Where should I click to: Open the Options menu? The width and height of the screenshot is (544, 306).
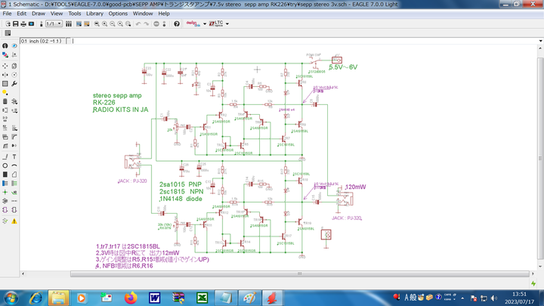pos(118,14)
